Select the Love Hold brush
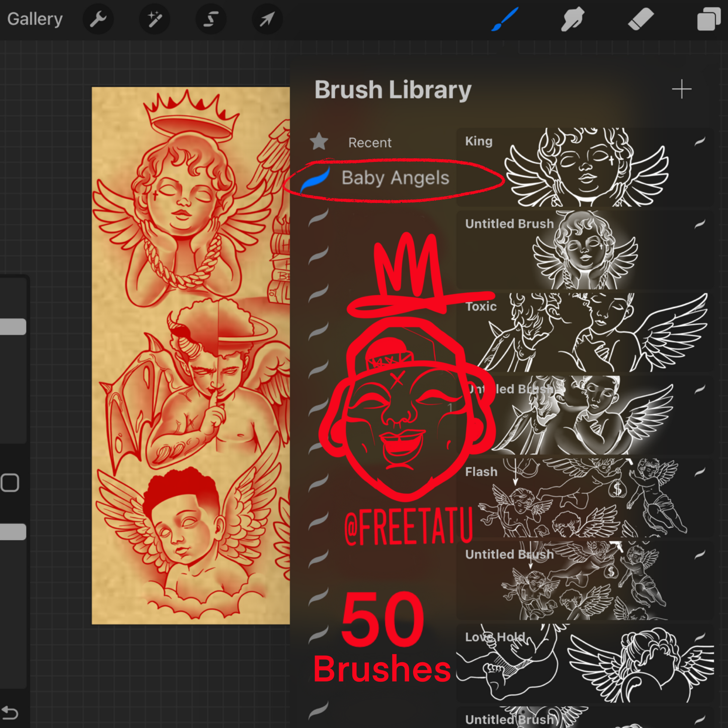This screenshot has height=728, width=728. (584, 663)
